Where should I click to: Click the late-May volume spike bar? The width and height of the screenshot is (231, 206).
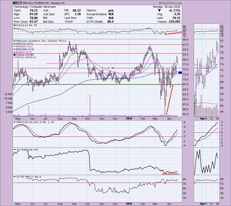click(29, 110)
